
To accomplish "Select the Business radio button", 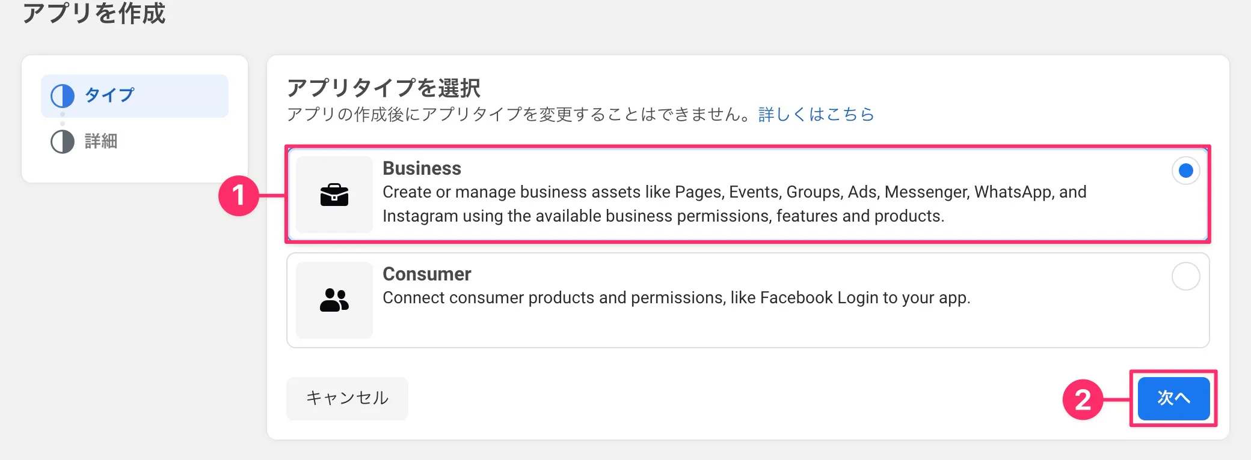I will tap(1185, 171).
